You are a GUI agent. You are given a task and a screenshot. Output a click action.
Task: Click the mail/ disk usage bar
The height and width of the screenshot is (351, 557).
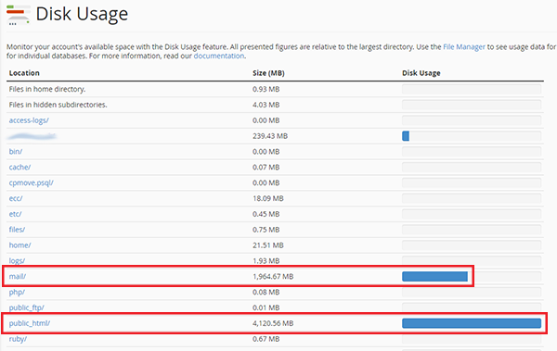[434, 277]
